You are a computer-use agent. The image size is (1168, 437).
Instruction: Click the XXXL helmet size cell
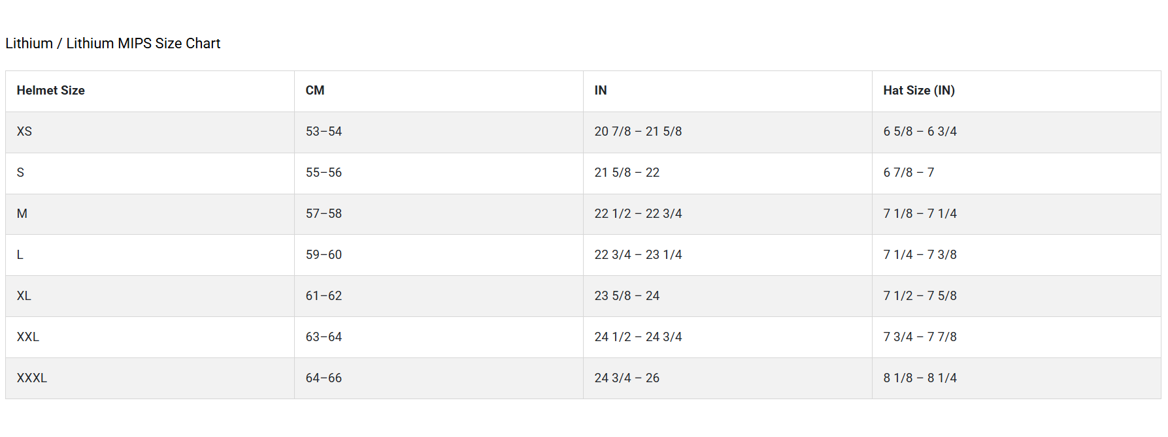[32, 378]
